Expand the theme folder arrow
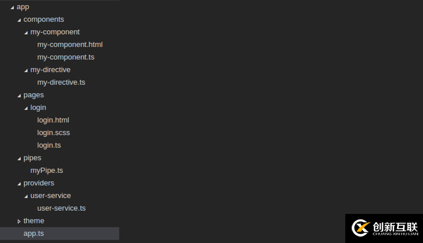 20,221
